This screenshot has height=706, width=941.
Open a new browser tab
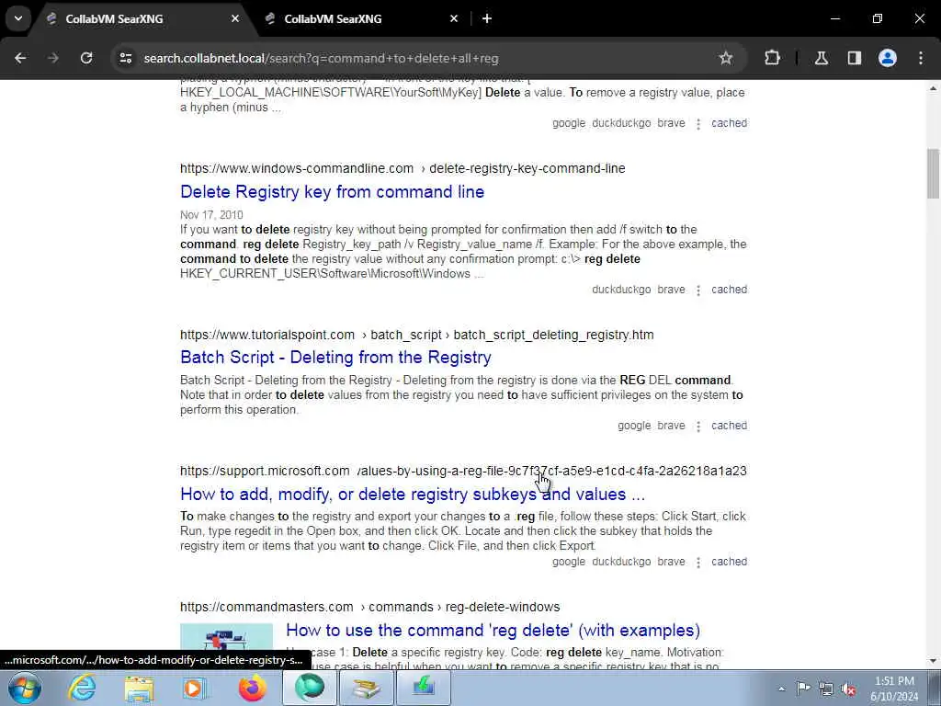[x=487, y=18]
